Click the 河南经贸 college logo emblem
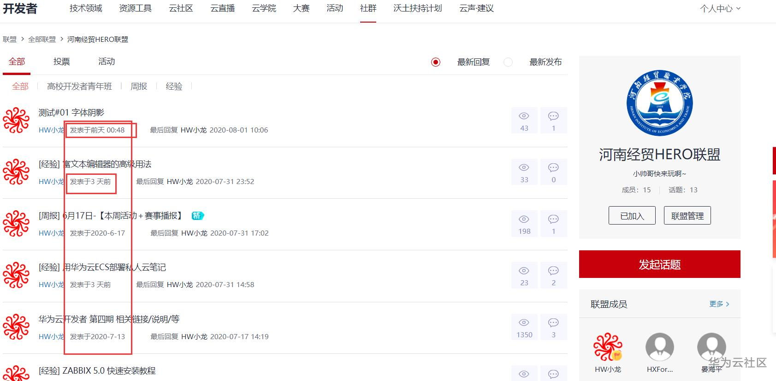Screen dimensions: 776x381 660,103
